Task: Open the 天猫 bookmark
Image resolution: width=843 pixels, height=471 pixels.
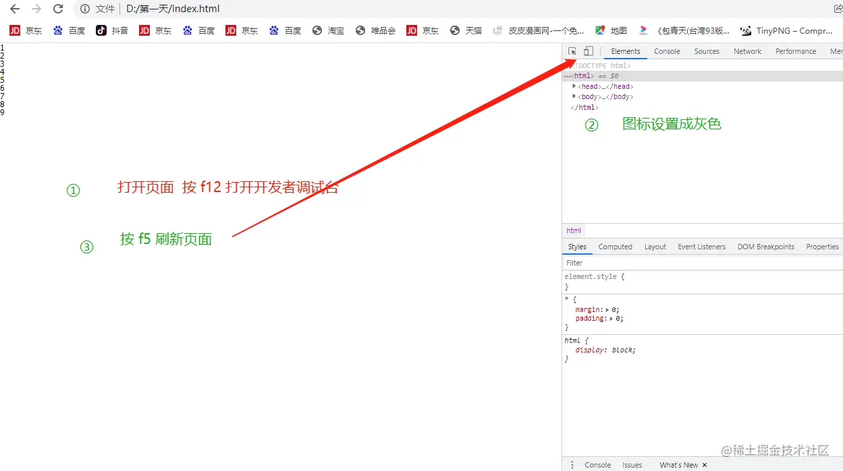Action: point(466,30)
